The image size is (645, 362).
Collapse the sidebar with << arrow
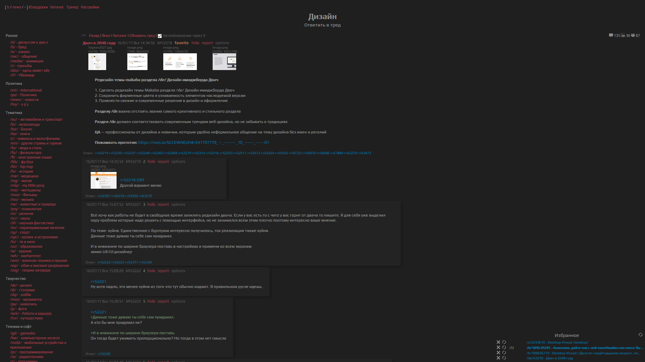point(84,35)
